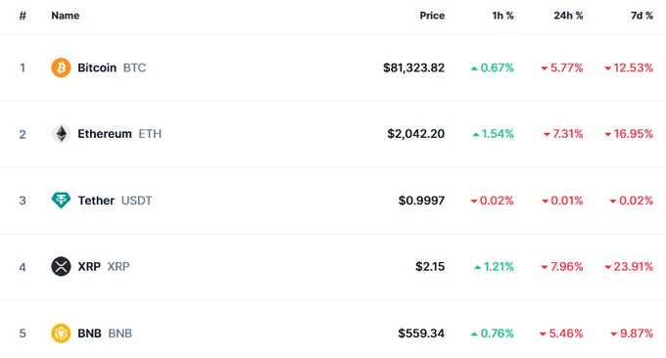This screenshot has width=666, height=358.
Task: Click the BNB price $559.34
Action: tap(421, 334)
